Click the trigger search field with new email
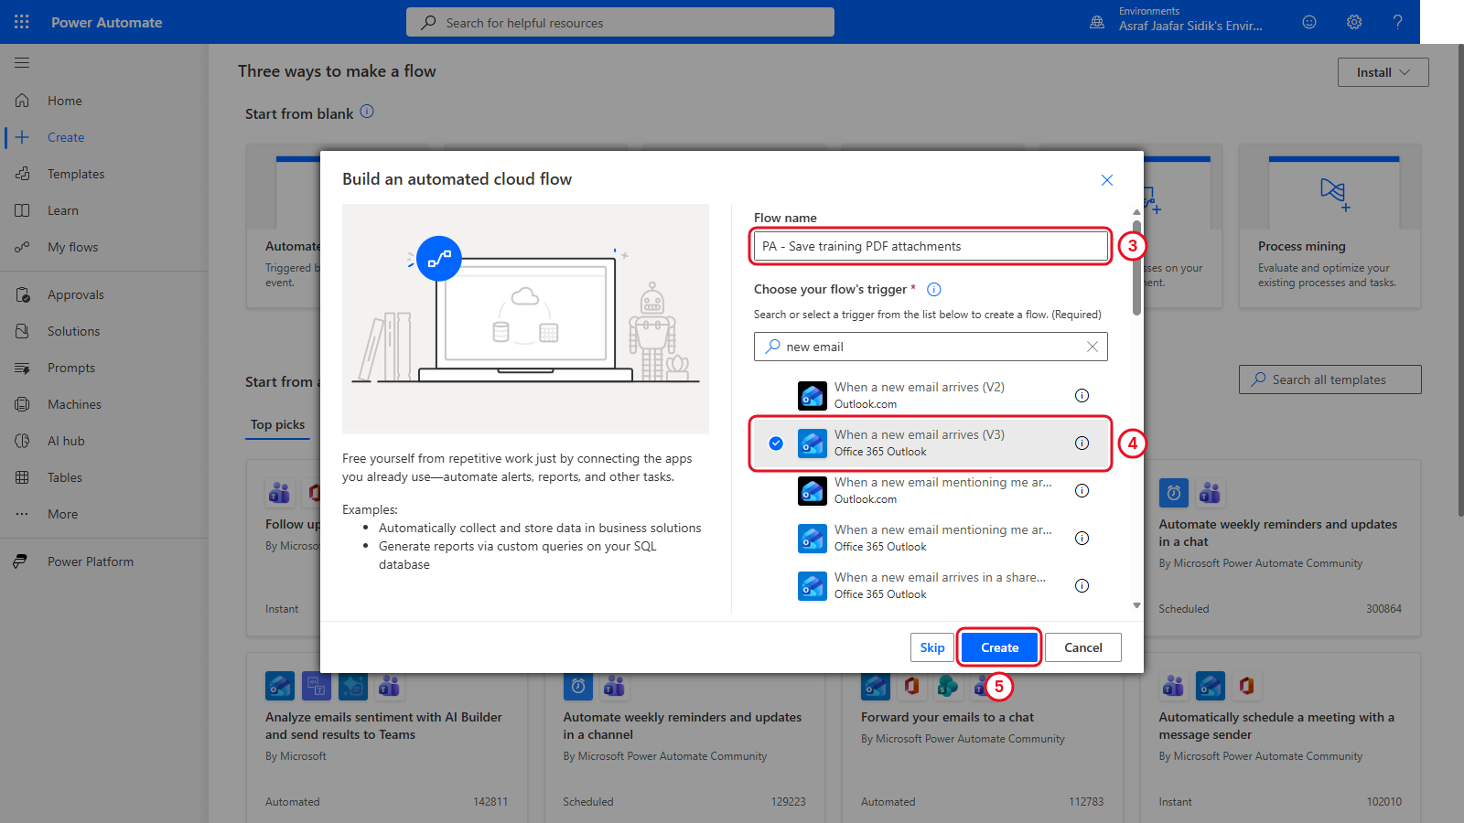Screen dimensions: 1464x823 coord(931,347)
